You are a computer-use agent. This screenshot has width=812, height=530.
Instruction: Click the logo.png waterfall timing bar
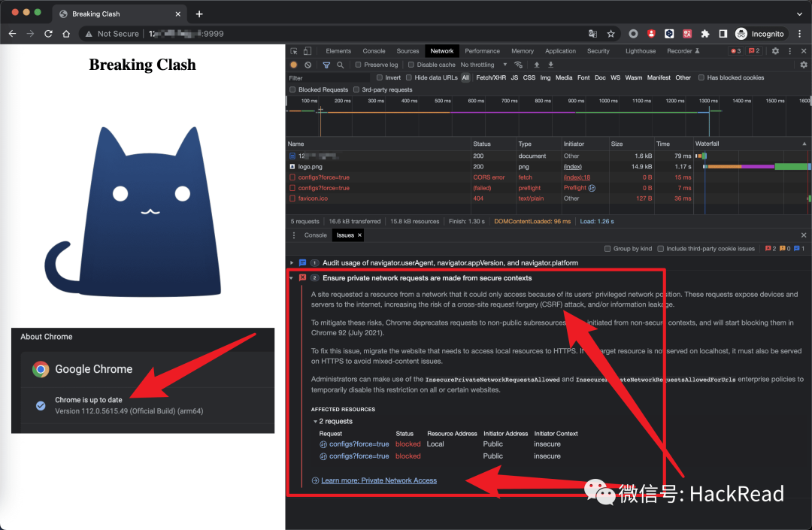tap(756, 167)
